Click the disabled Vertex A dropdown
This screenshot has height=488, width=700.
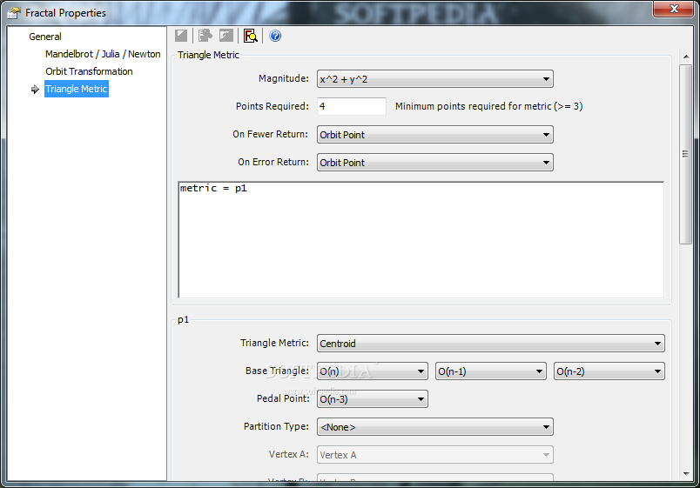click(x=434, y=455)
